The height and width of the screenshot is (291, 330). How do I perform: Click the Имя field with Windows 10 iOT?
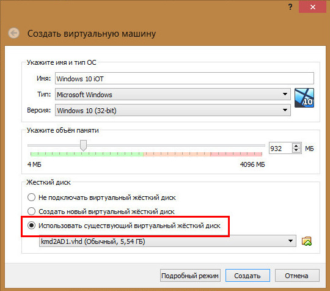[185, 78]
